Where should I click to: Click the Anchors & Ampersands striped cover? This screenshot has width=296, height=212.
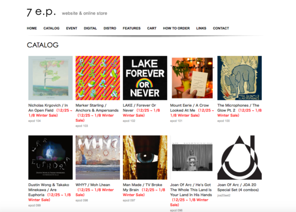pos(98,78)
